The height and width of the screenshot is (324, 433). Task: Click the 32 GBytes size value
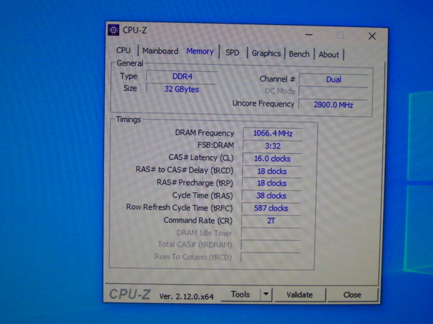point(181,89)
